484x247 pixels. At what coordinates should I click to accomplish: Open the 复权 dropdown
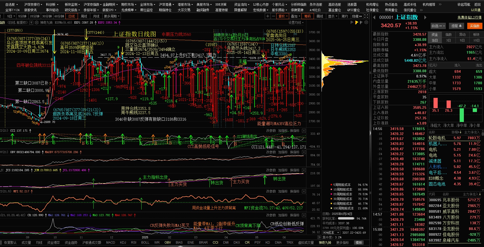click(283, 16)
